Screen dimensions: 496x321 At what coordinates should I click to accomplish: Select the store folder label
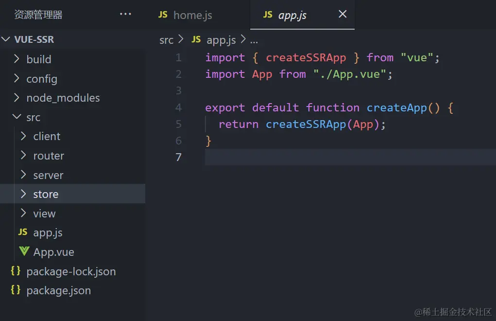click(46, 194)
